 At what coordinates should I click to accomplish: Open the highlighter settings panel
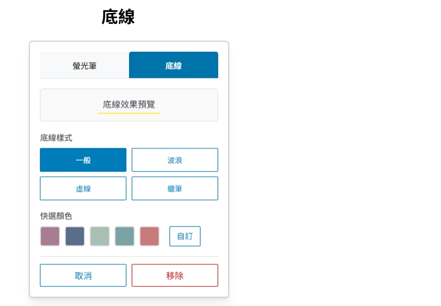click(x=83, y=65)
